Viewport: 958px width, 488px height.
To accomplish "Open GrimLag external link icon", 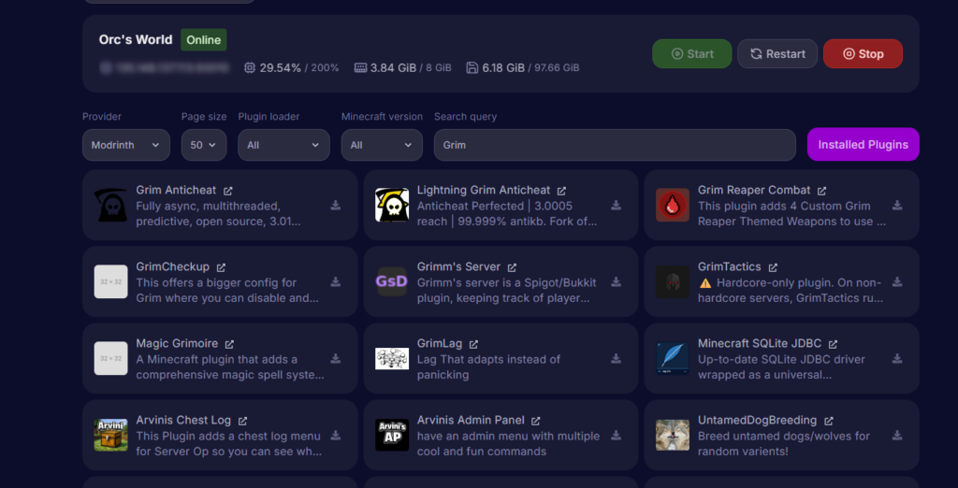I will coord(473,344).
